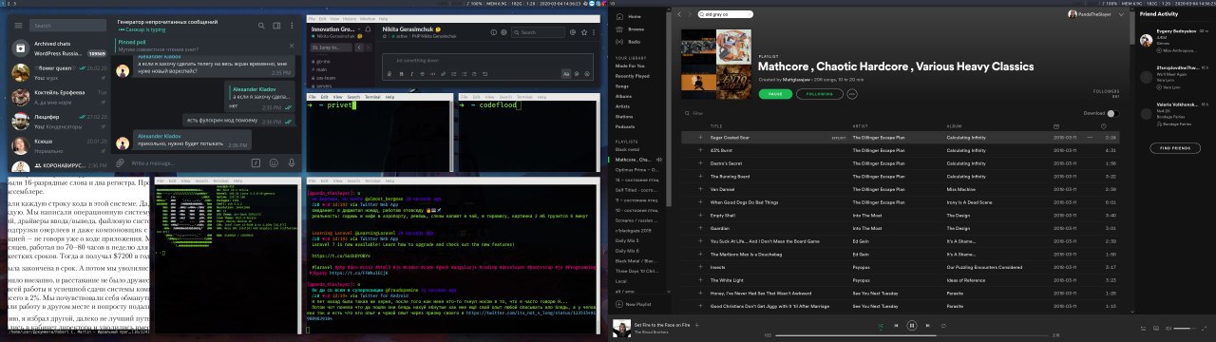Open the Telegram hamburger menu
The height and width of the screenshot is (342, 1216).
tap(18, 26)
